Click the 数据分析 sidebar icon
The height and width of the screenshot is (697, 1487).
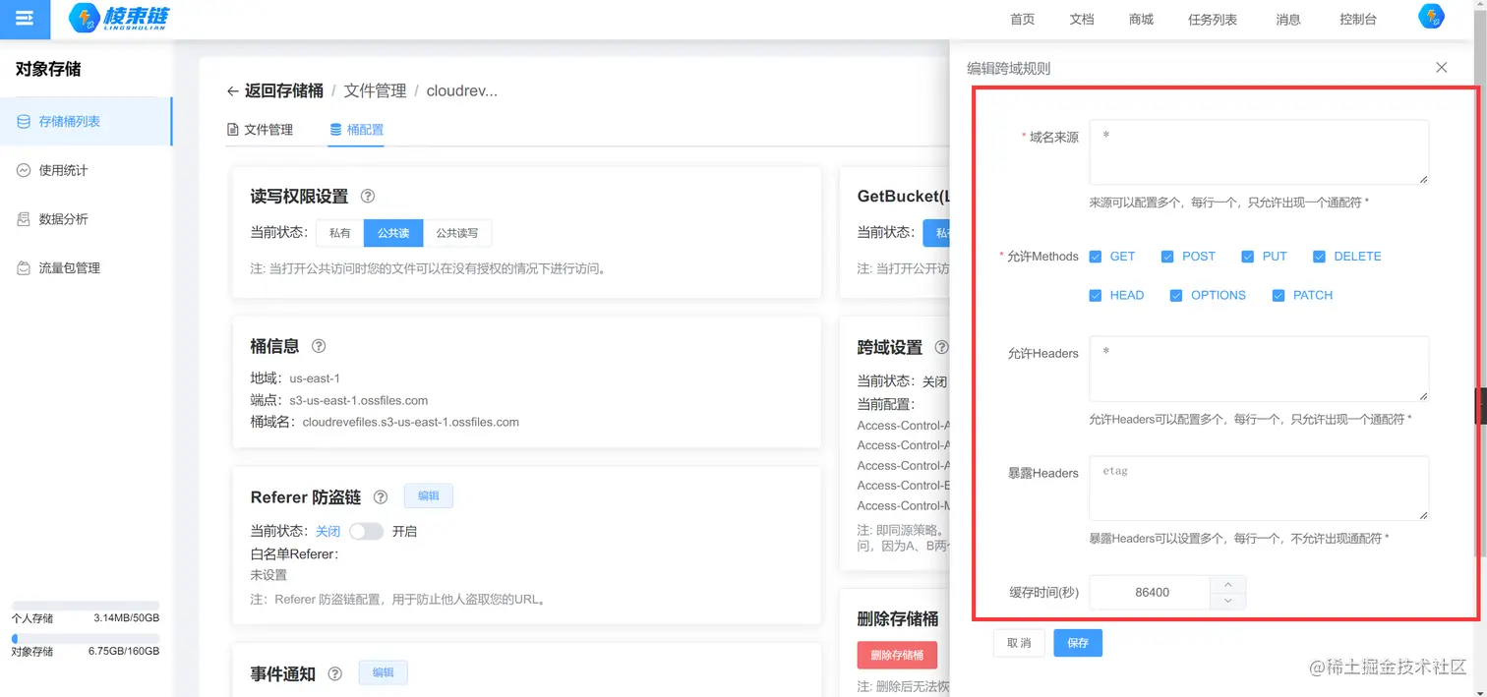point(24,219)
